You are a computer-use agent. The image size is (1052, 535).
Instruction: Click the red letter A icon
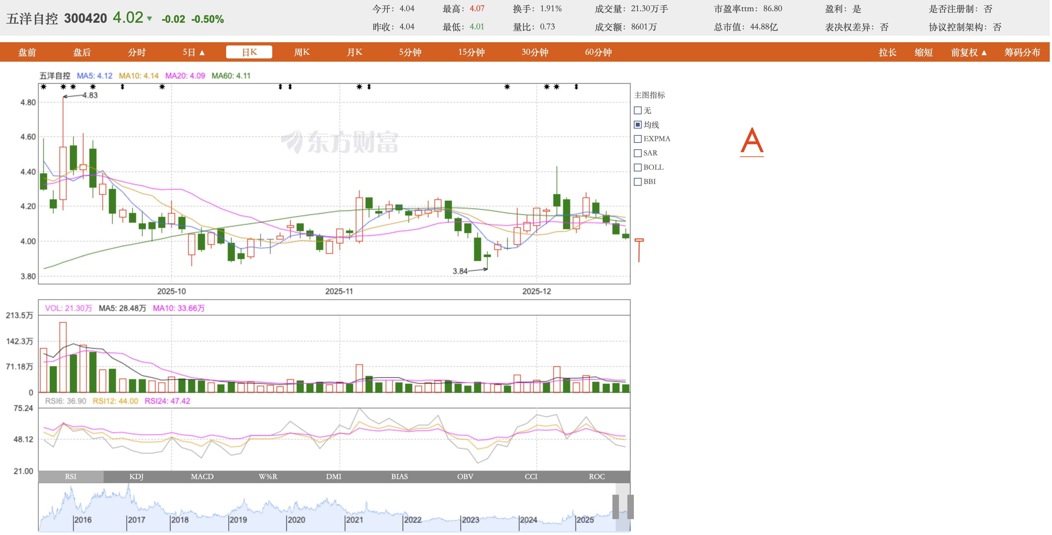coord(752,141)
